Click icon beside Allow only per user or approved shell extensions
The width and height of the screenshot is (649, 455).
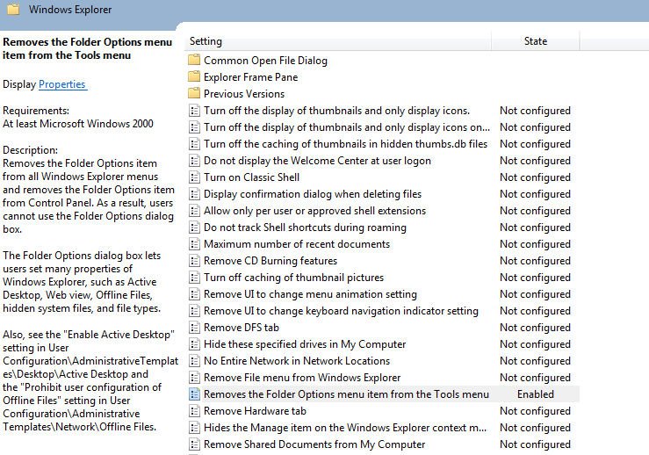pyautogui.click(x=194, y=211)
